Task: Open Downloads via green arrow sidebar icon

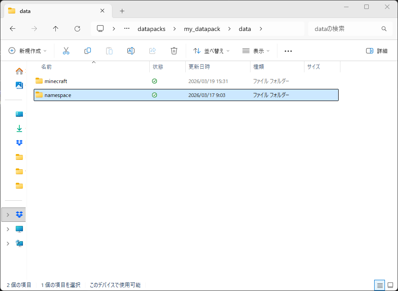Action: tap(18, 128)
